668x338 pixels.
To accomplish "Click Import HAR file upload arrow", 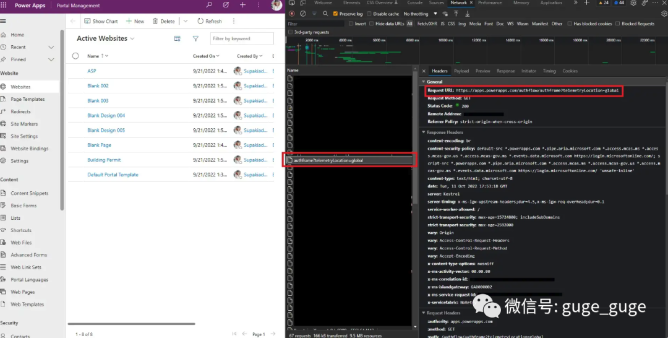I will point(456,14).
